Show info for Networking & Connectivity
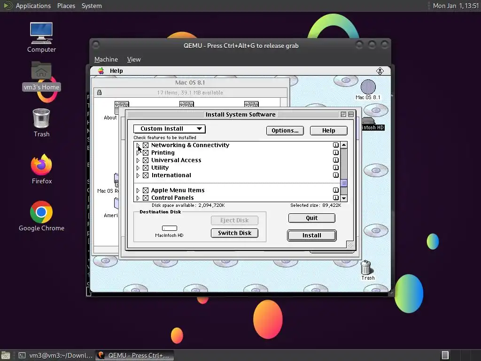Screen dimensions: 481x361 pos(335,145)
